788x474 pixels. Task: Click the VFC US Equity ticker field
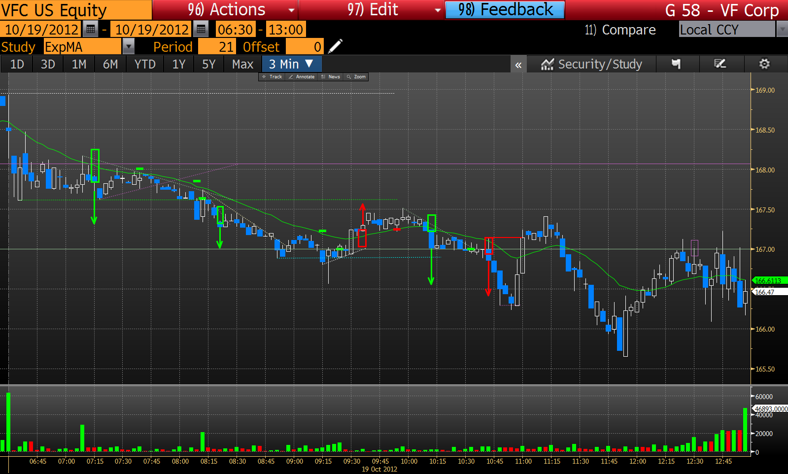click(x=76, y=10)
